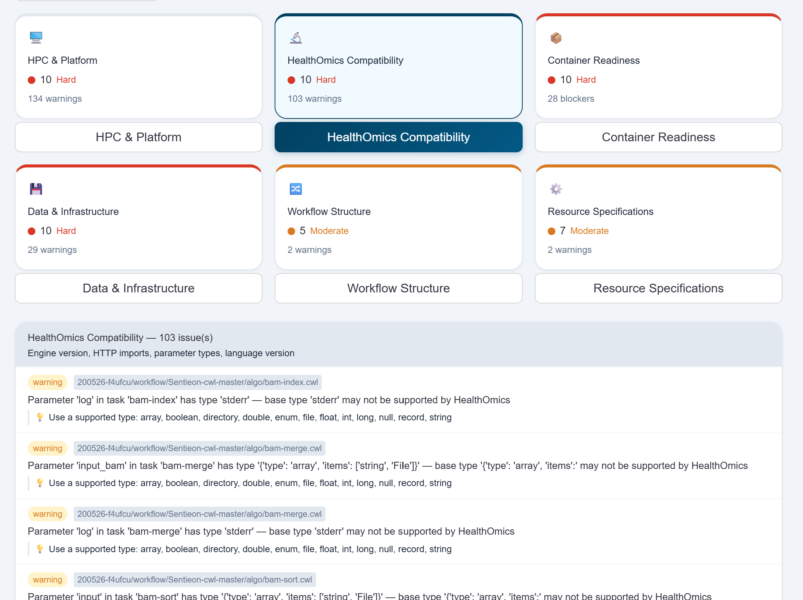Click message about 'log' in task 'bam-merge'
803x600 pixels.
[271, 531]
